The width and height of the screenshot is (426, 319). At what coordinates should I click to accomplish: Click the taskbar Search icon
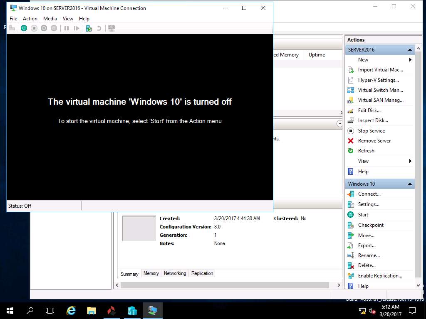pos(30,311)
